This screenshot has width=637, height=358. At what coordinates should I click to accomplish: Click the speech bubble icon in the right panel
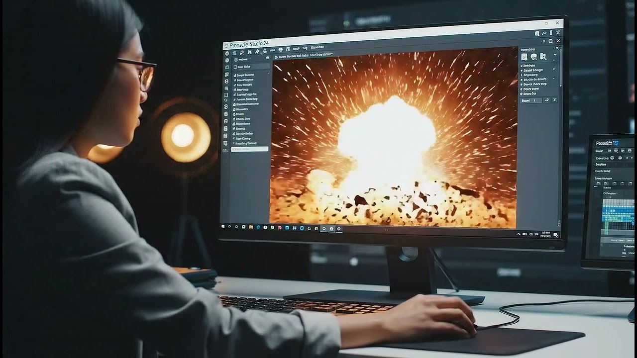pos(533,57)
